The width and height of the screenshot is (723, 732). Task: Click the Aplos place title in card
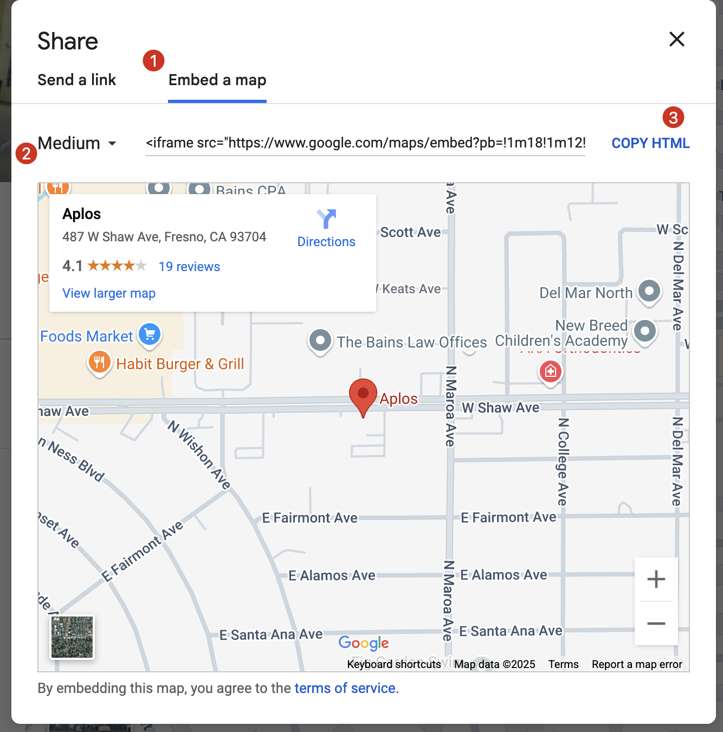click(x=82, y=214)
